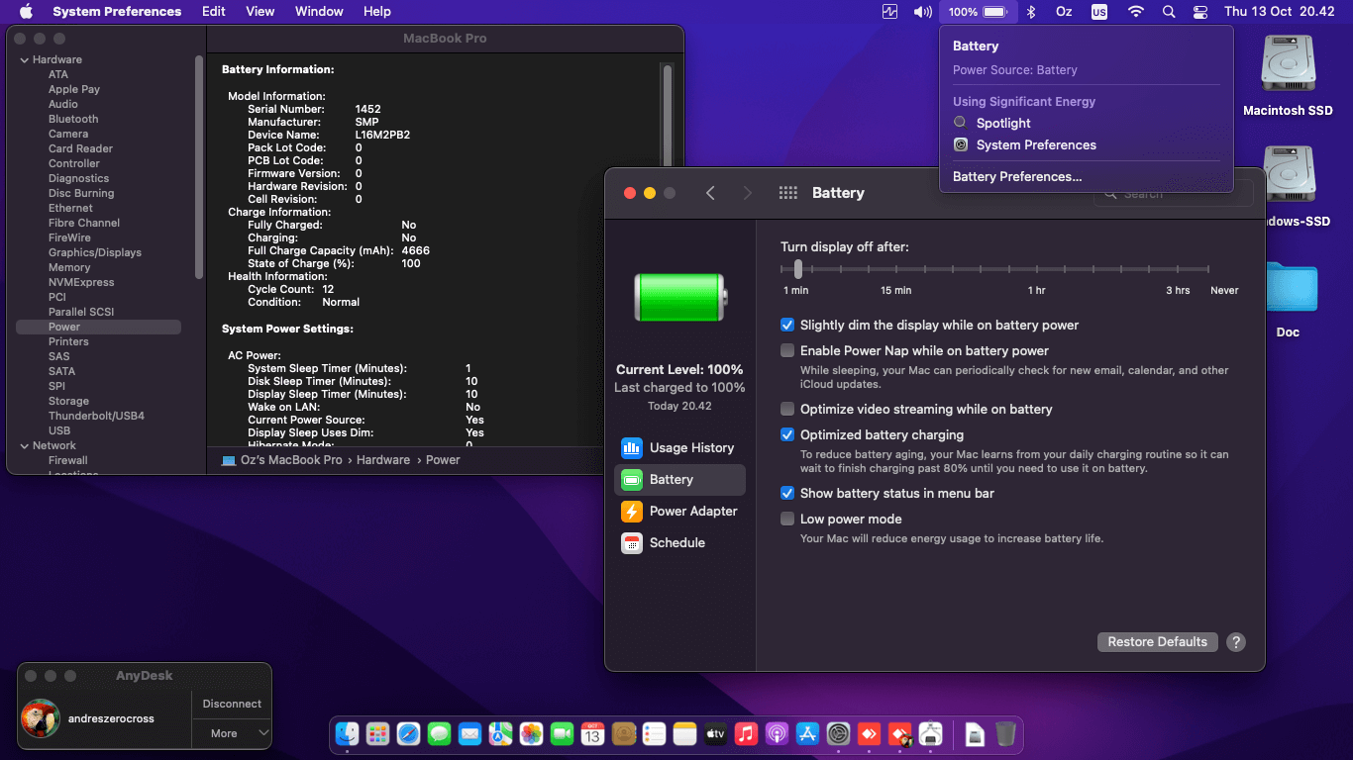
Task: Choose Battery Preferences… from battery menu
Action: [1017, 176]
